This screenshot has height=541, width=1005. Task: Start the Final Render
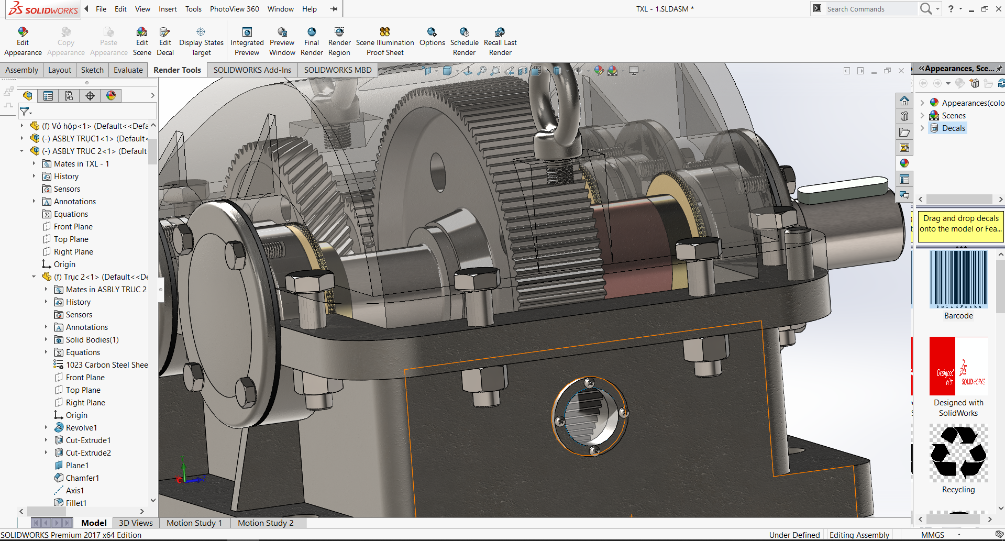(312, 32)
